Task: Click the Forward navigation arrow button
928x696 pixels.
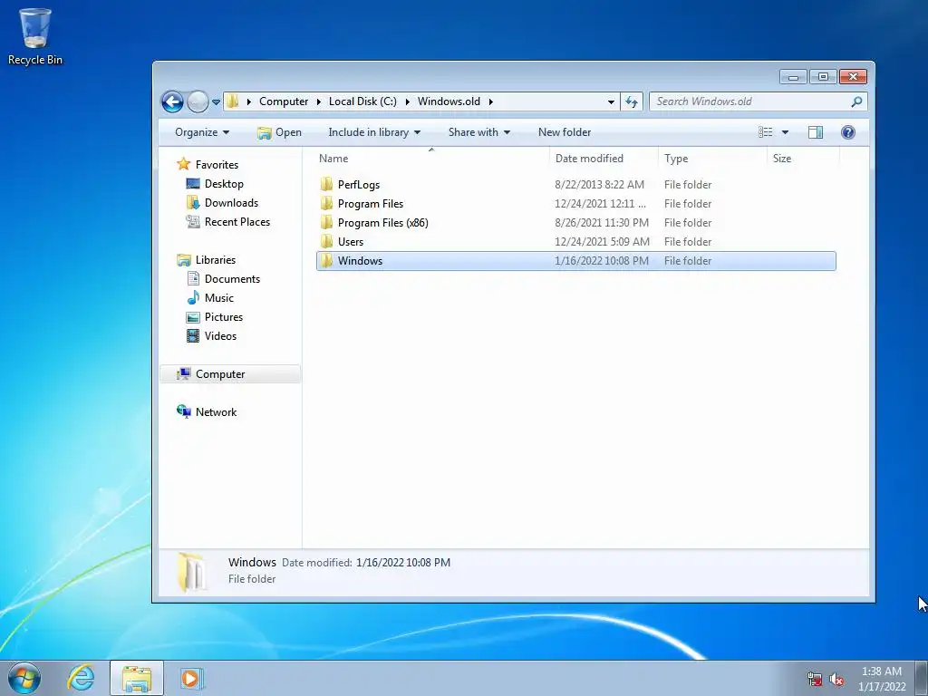Action: [198, 101]
